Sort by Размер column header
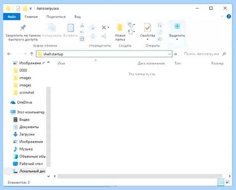The width and height of the screenshot is (236, 190). coord(217,63)
